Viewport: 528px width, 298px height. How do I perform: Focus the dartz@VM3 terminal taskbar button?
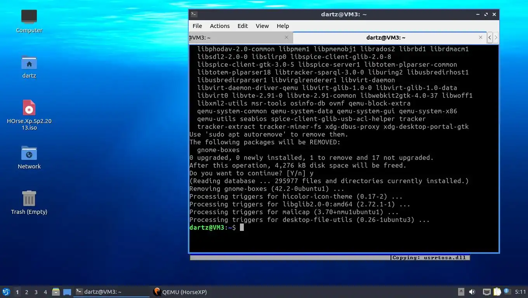(x=111, y=292)
